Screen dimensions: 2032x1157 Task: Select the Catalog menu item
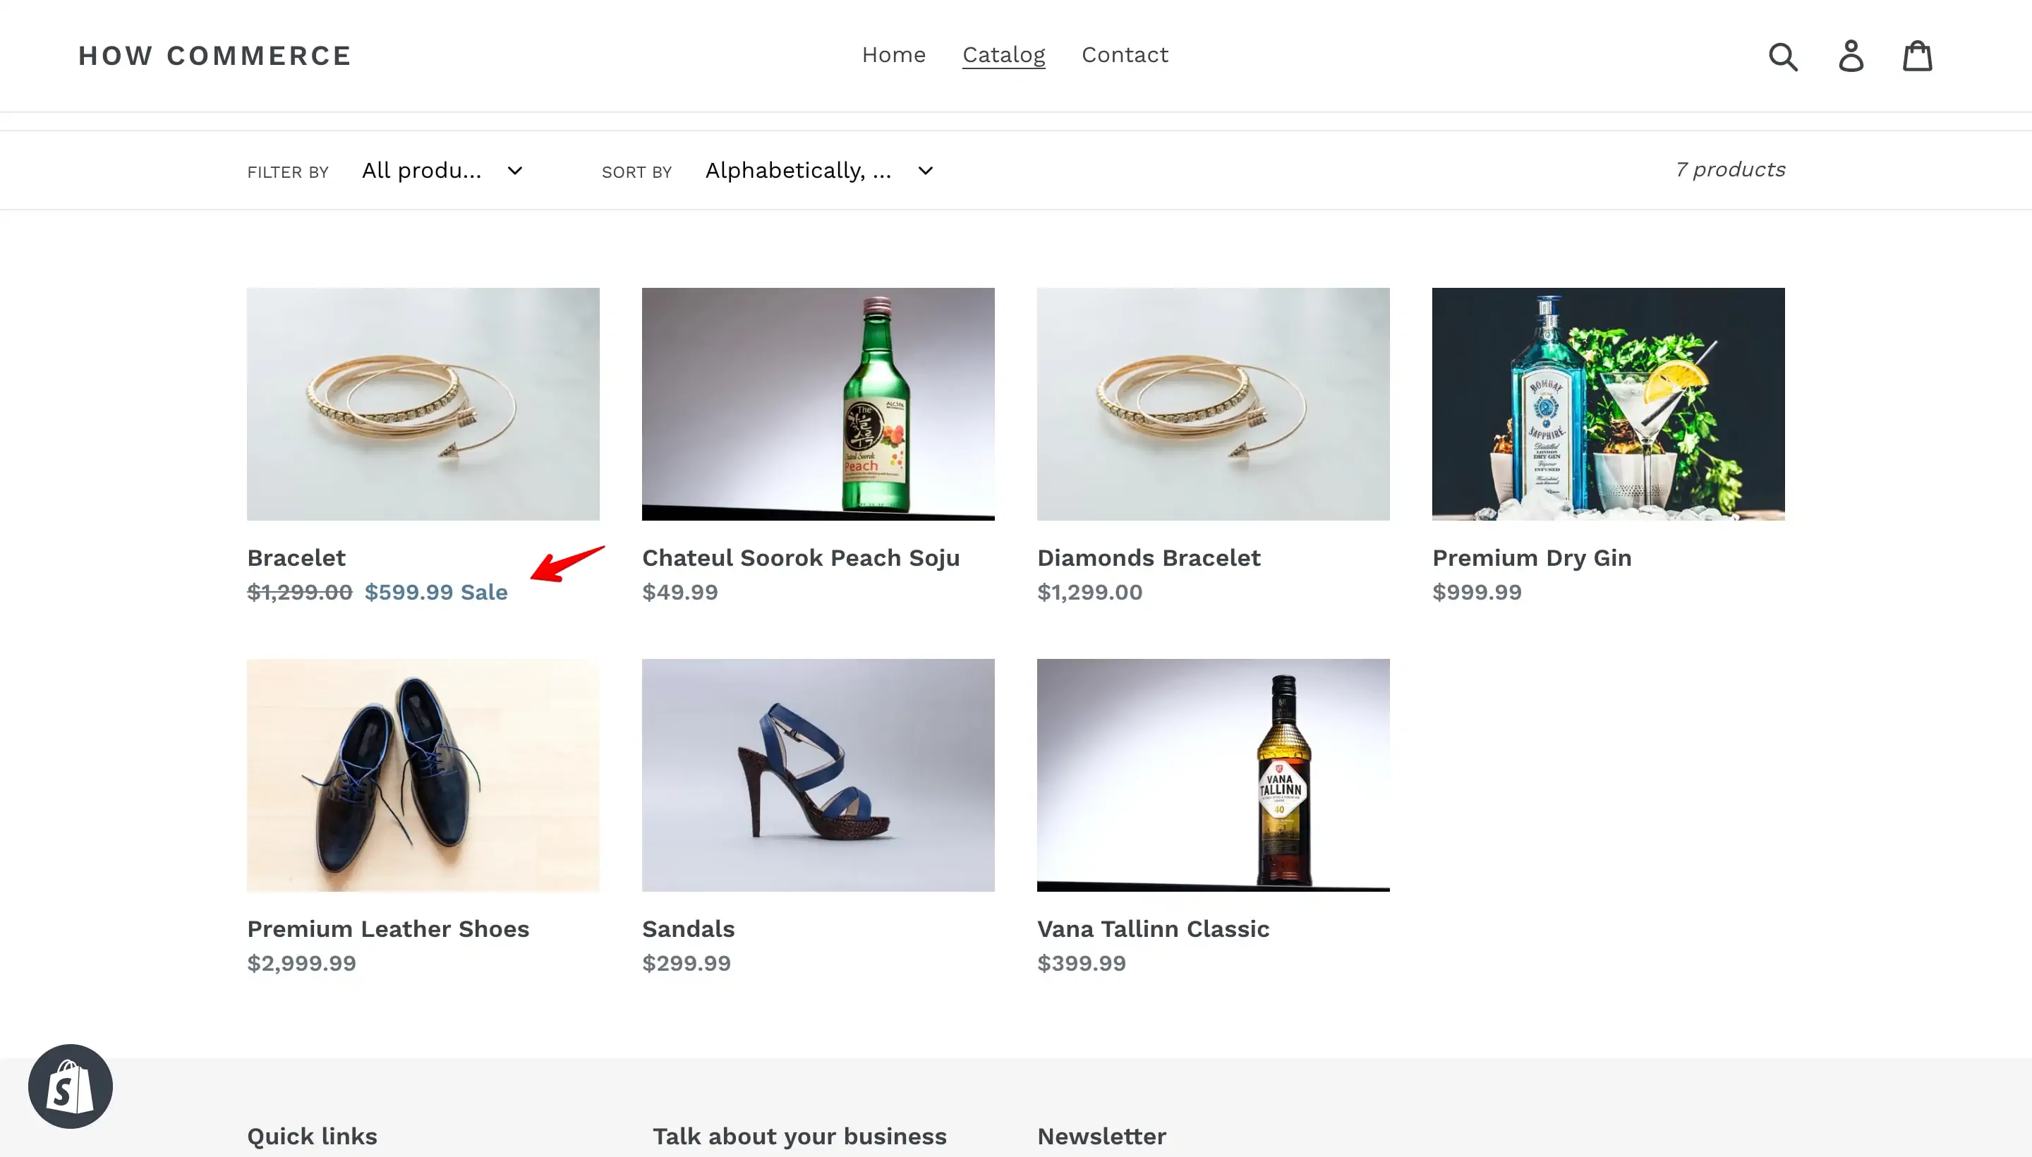pos(1004,55)
